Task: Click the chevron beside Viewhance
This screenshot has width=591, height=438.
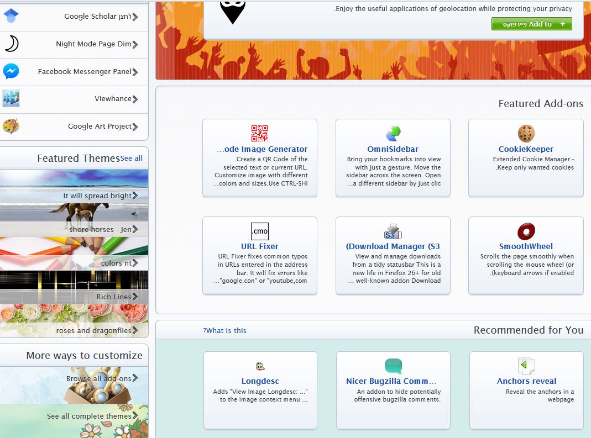Action: pos(135,99)
